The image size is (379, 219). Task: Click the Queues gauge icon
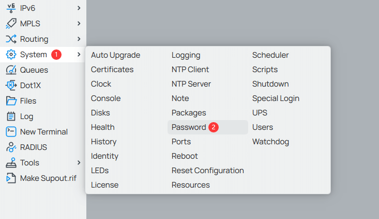11,70
